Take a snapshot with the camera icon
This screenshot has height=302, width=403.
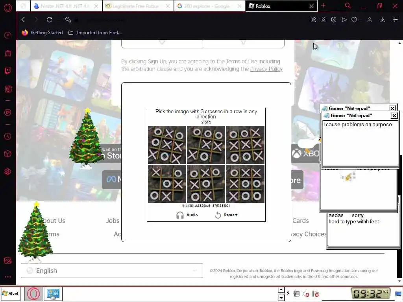tap(324, 20)
